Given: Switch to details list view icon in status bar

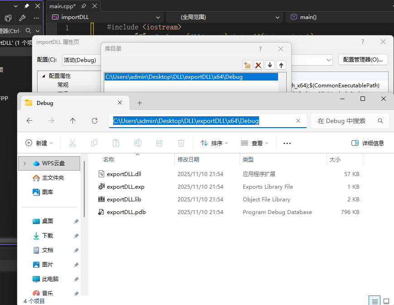Looking at the screenshot, I should click(x=375, y=301).
